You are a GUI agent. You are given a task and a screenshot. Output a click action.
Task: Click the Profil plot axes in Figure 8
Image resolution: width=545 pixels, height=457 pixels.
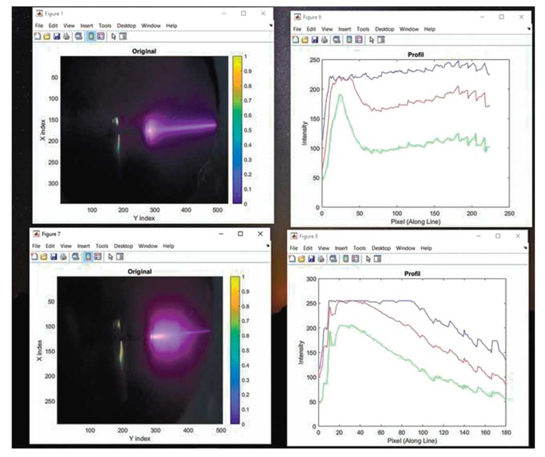click(412, 352)
